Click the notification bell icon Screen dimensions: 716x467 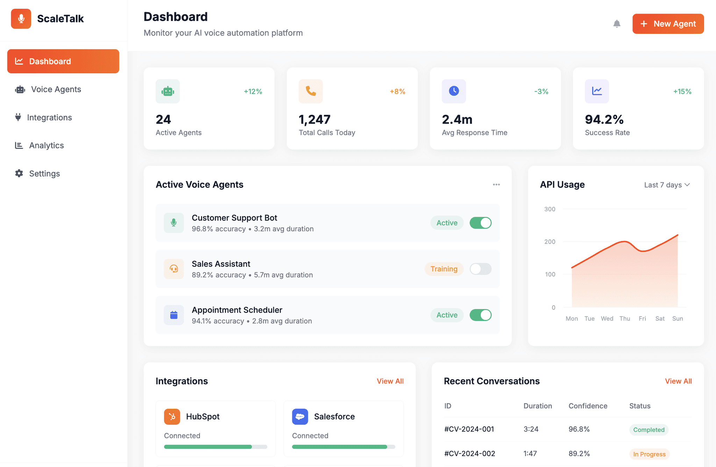[x=617, y=24]
